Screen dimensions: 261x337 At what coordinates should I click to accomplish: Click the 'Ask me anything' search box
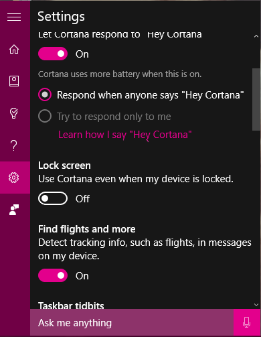[132, 322]
